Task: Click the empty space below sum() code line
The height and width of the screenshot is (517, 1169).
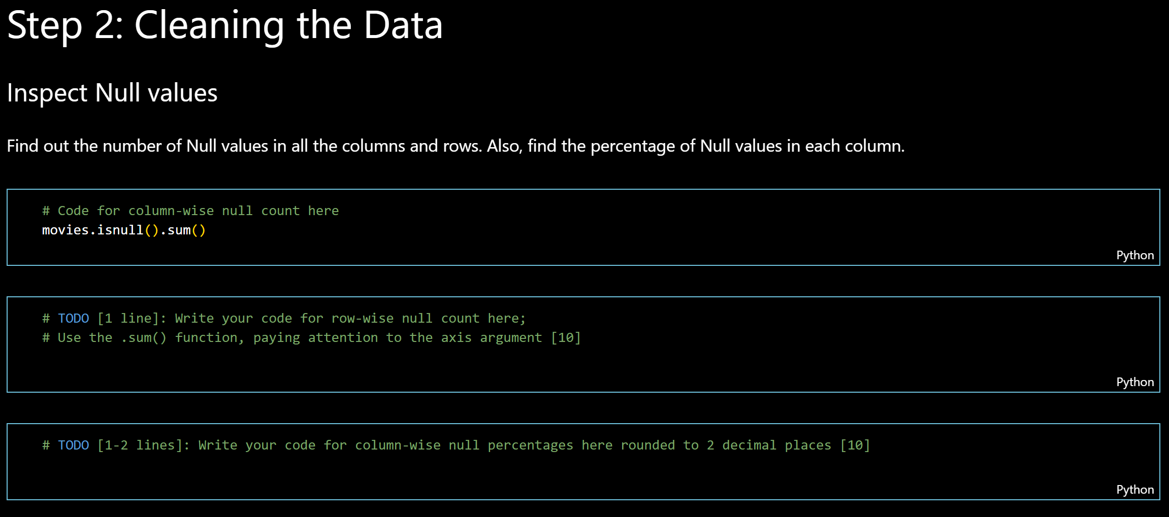Action: click(x=559, y=250)
